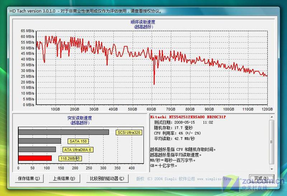Click the 400 burst axis label
Image resolution: width=287 pixels, height=196 pixels.
click(x=132, y=168)
